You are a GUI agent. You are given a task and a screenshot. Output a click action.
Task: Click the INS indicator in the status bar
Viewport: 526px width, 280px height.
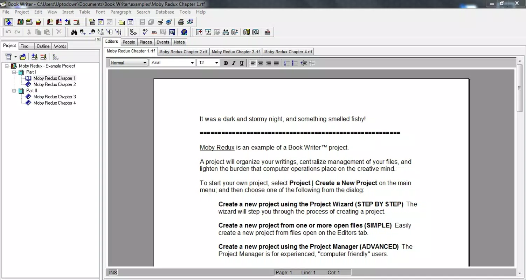(113, 273)
